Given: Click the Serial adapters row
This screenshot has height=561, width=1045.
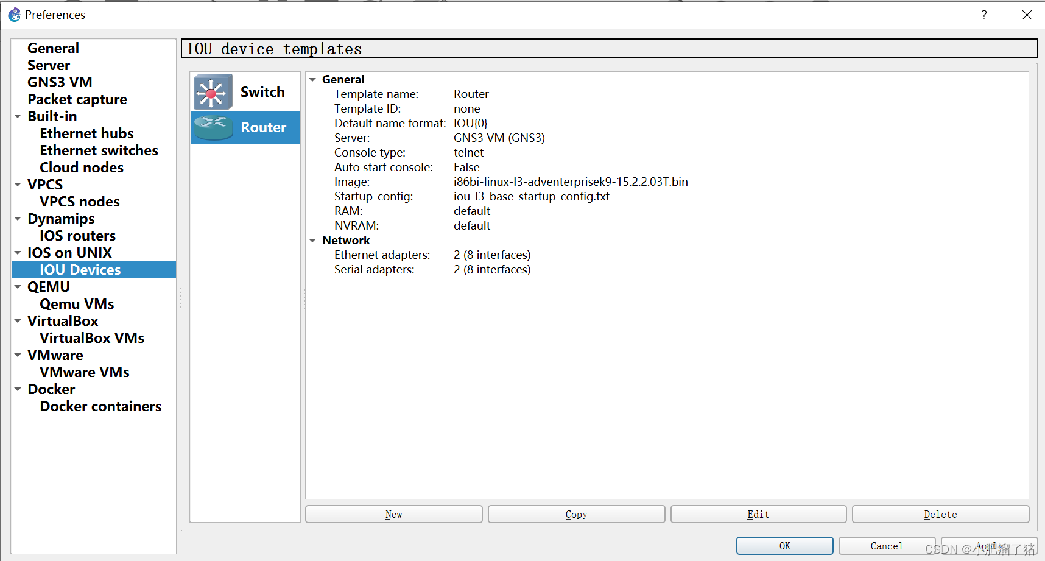Looking at the screenshot, I should point(432,270).
